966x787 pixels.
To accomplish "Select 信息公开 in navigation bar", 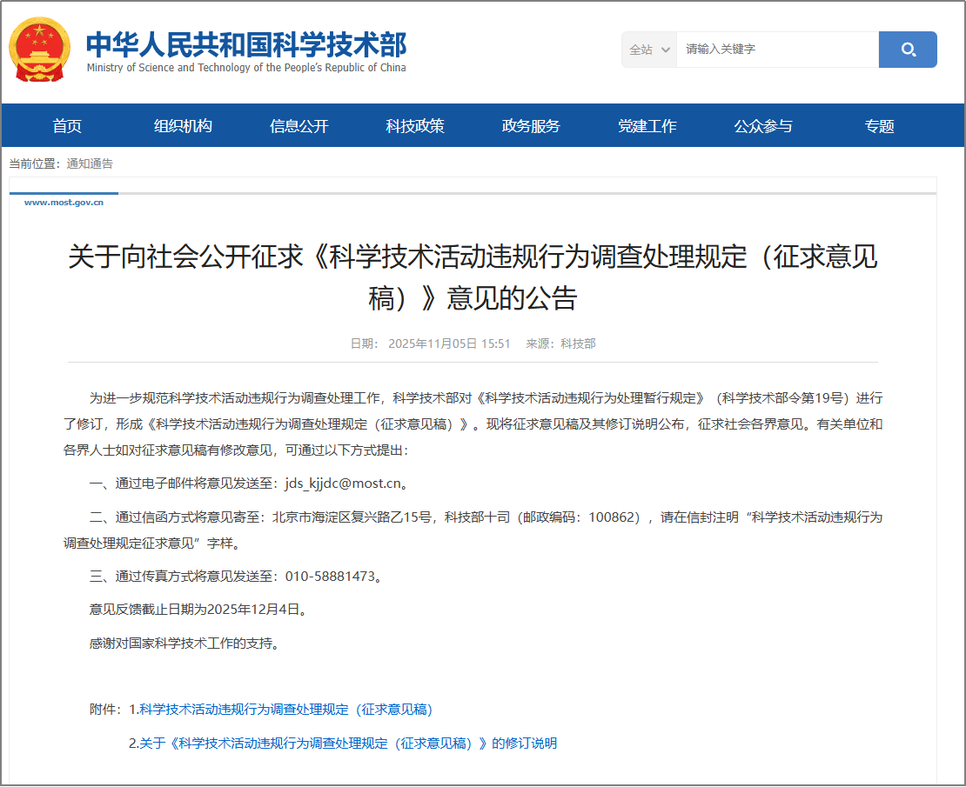I will click(299, 126).
